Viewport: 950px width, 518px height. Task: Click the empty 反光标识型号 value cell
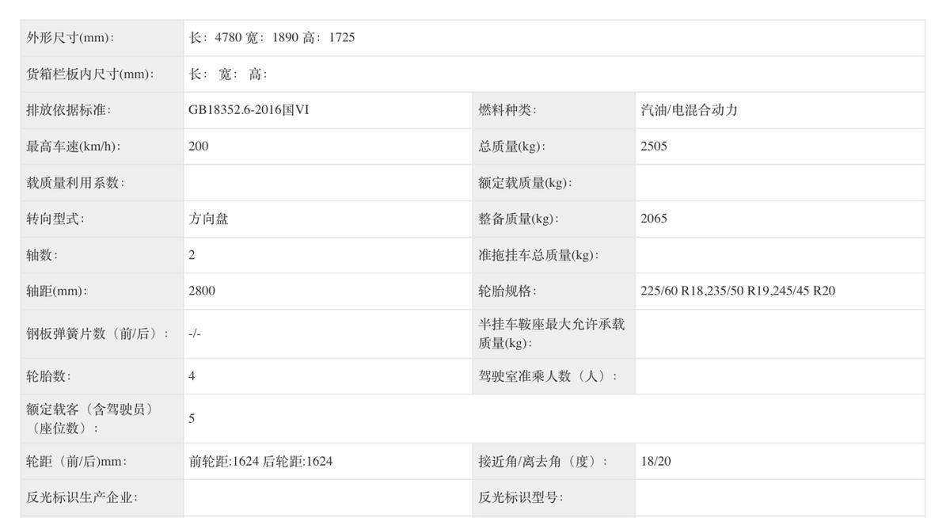point(780,497)
